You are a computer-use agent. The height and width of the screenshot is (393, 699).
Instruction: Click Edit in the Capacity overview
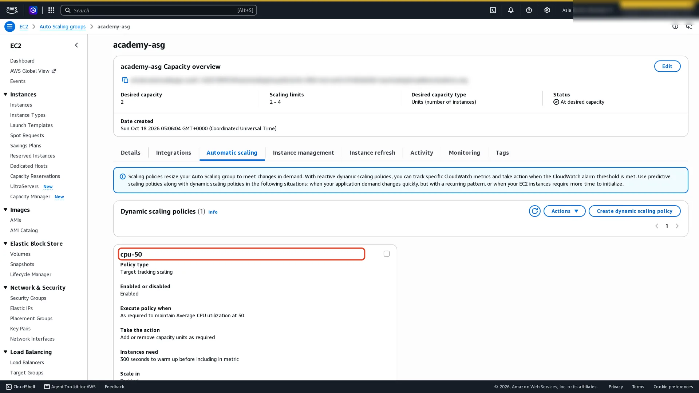[x=667, y=66]
